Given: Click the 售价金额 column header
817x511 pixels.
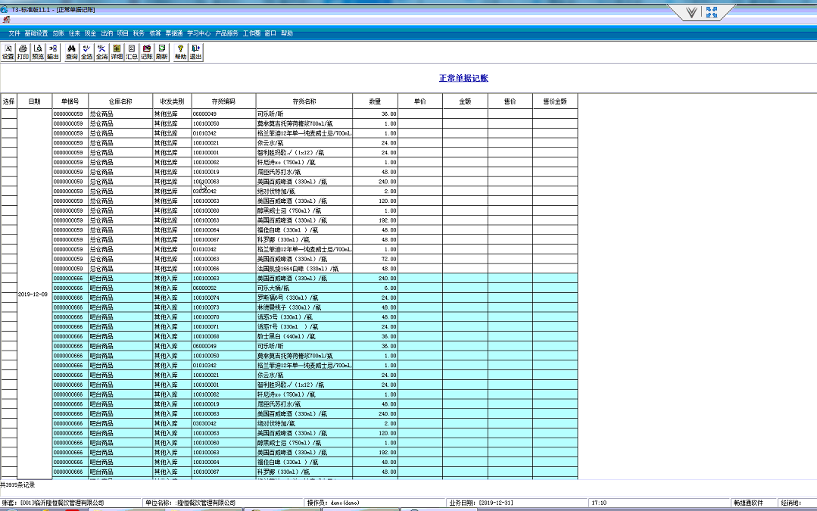Looking at the screenshot, I should tap(555, 101).
